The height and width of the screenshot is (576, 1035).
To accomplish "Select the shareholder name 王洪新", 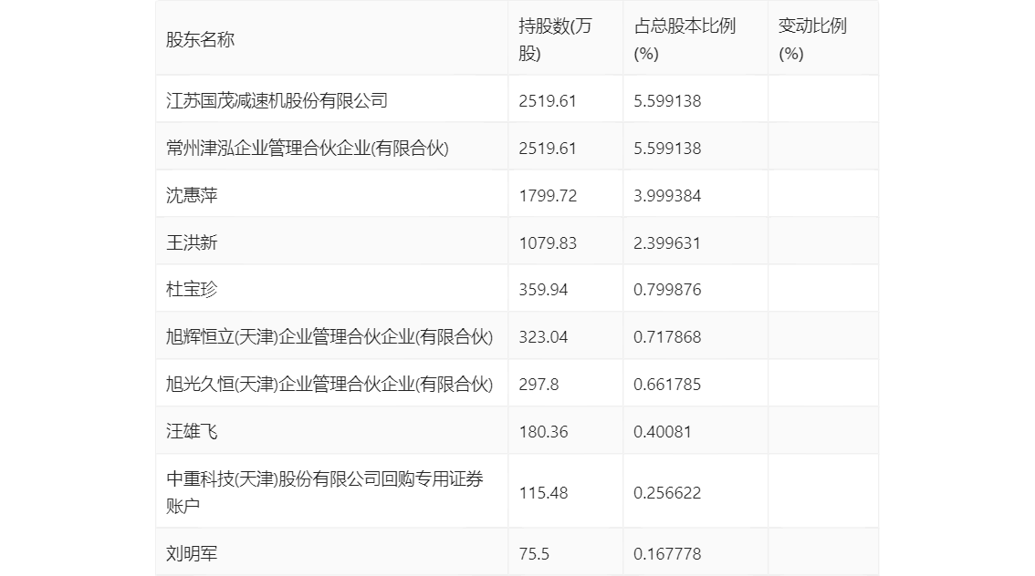I will [x=192, y=243].
